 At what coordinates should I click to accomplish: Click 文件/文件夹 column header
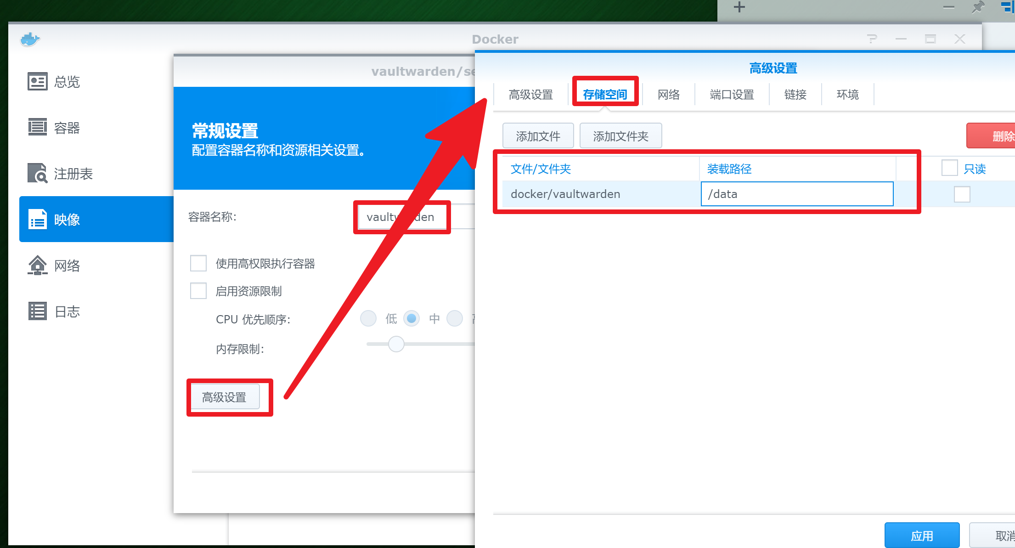coord(601,169)
